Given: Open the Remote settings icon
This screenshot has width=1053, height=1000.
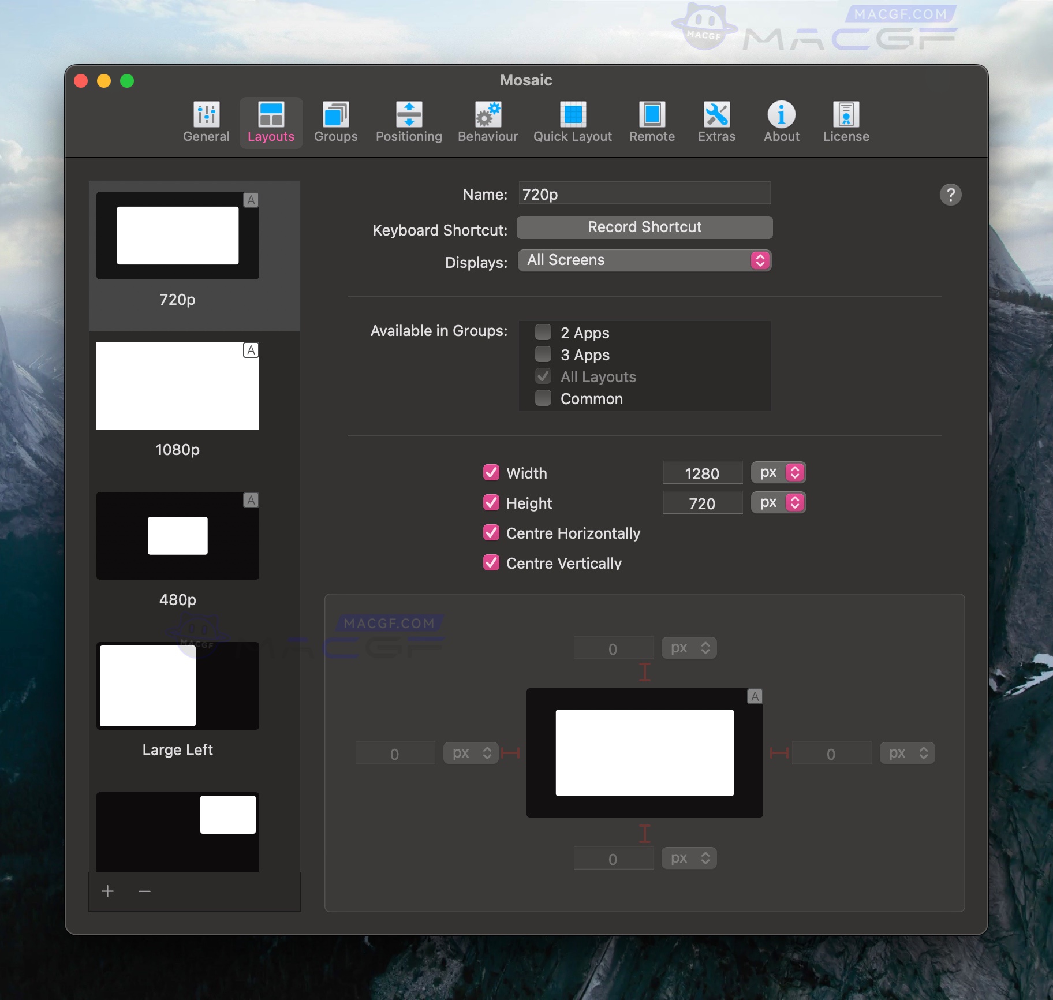Looking at the screenshot, I should (652, 115).
